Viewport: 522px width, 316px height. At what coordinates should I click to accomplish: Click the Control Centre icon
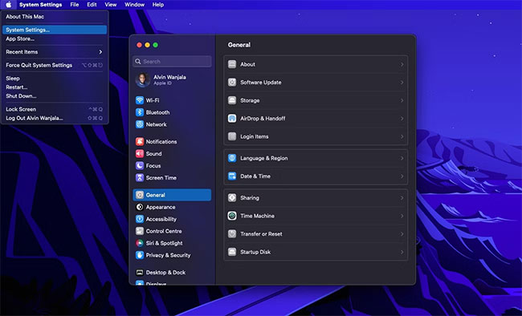[140, 231]
